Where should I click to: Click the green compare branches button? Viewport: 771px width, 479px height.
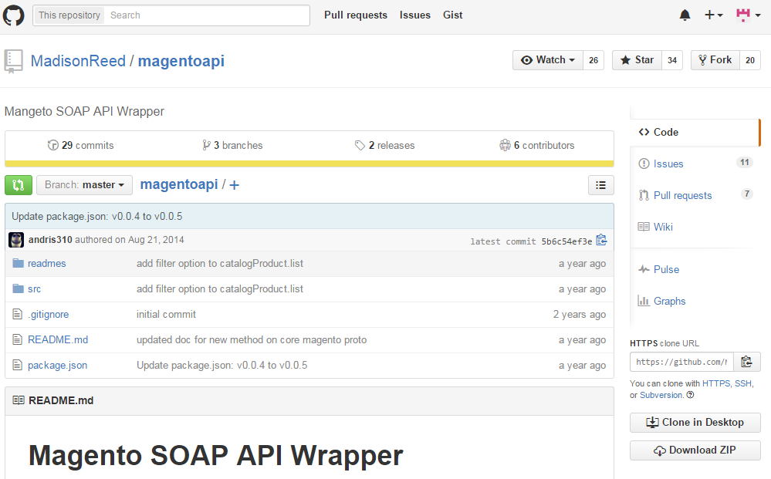(19, 185)
